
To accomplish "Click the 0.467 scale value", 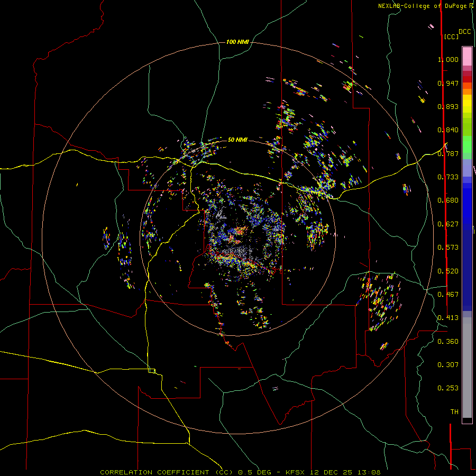I will (x=448, y=295).
